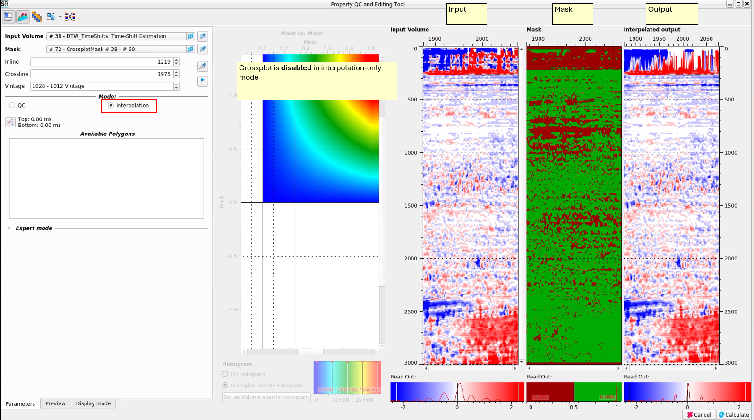Click picker icon beside Mask field
The image size is (754, 420).
pyautogui.click(x=203, y=49)
